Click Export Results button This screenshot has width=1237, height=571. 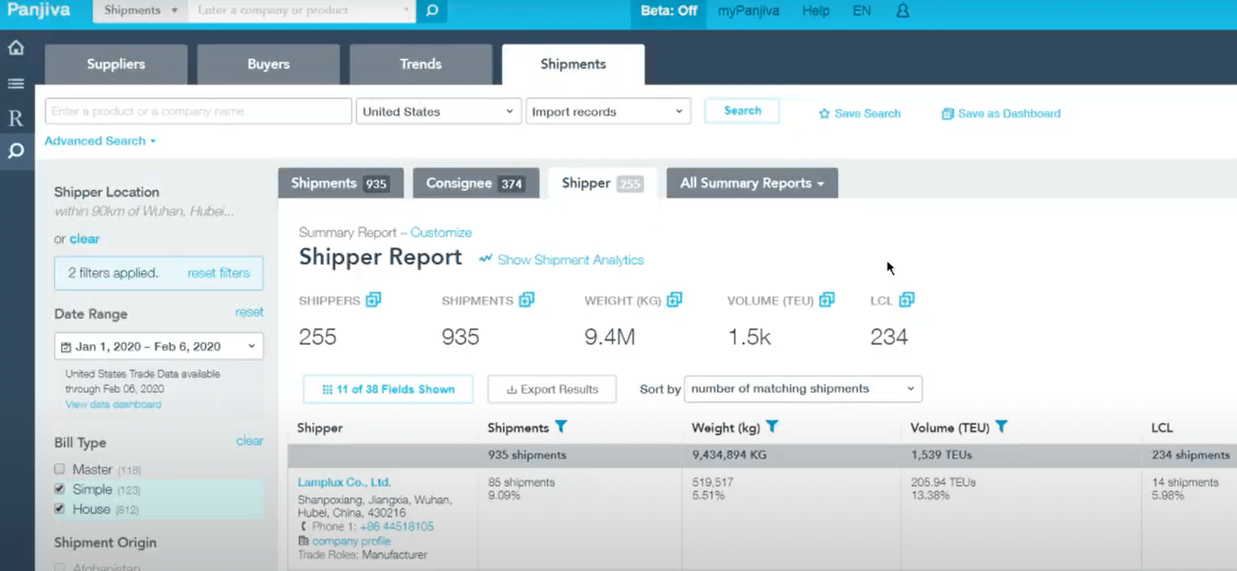552,389
